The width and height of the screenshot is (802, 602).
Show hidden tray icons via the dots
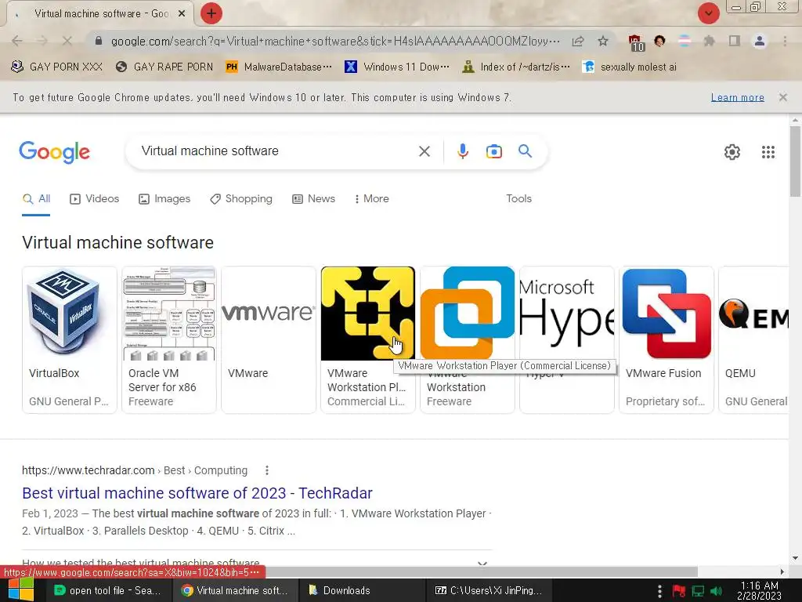[659, 591]
